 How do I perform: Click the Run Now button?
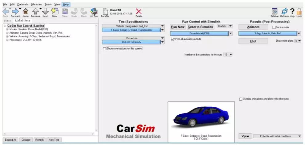tap(178, 27)
